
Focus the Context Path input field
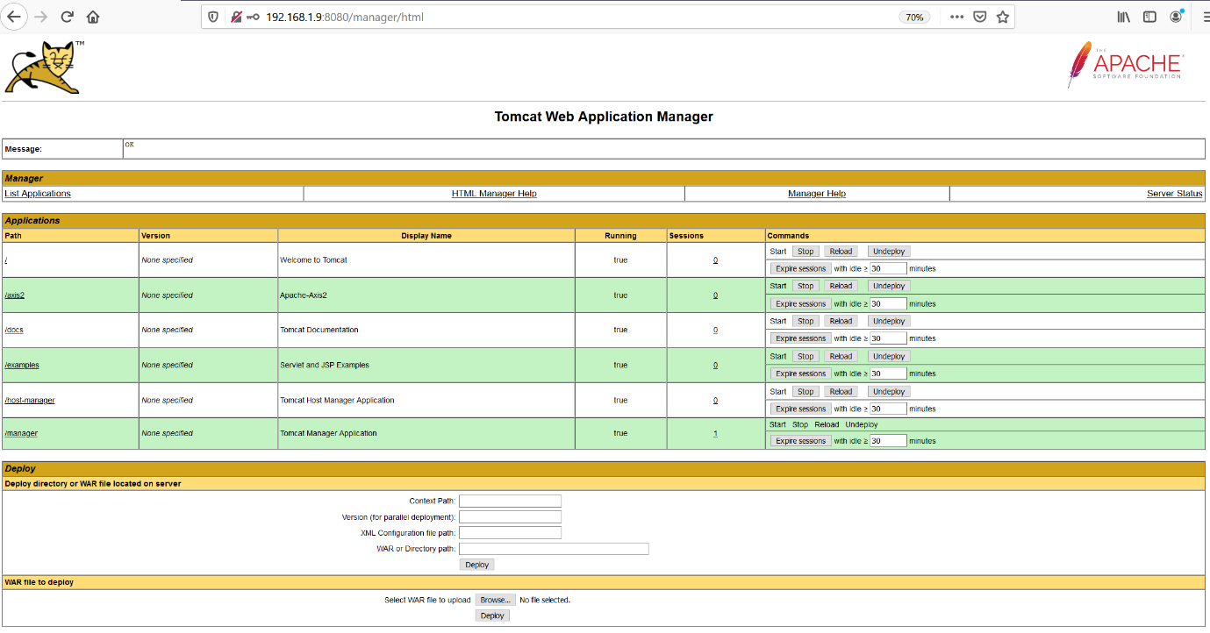510,501
